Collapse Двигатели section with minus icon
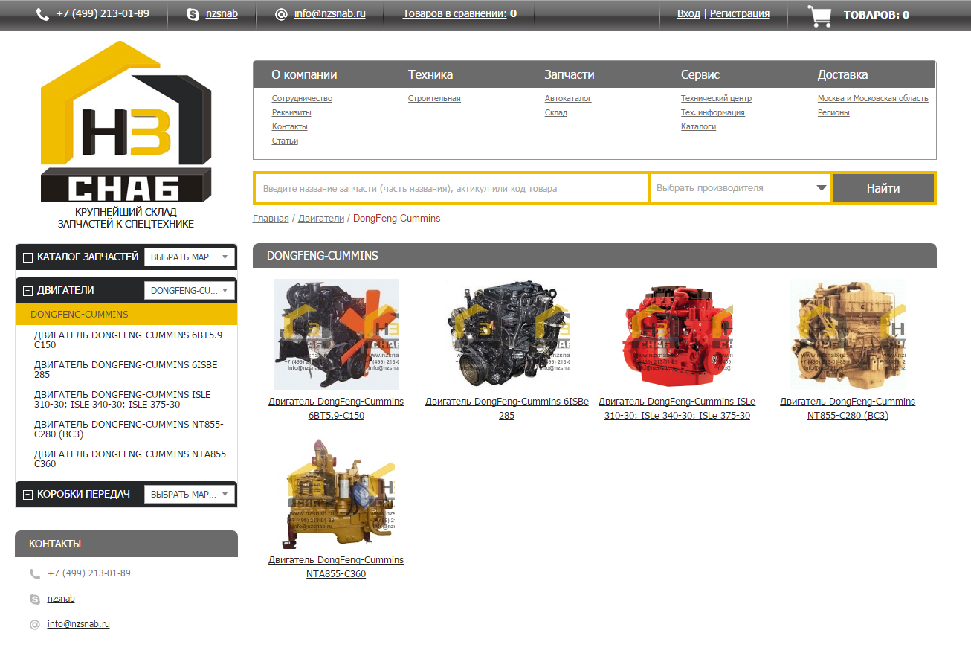Image resolution: width=971 pixels, height=659 pixels. (28, 291)
